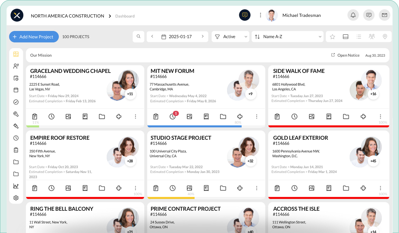Click the dark feedback chat icon
The image size is (399, 233).
[245, 15]
